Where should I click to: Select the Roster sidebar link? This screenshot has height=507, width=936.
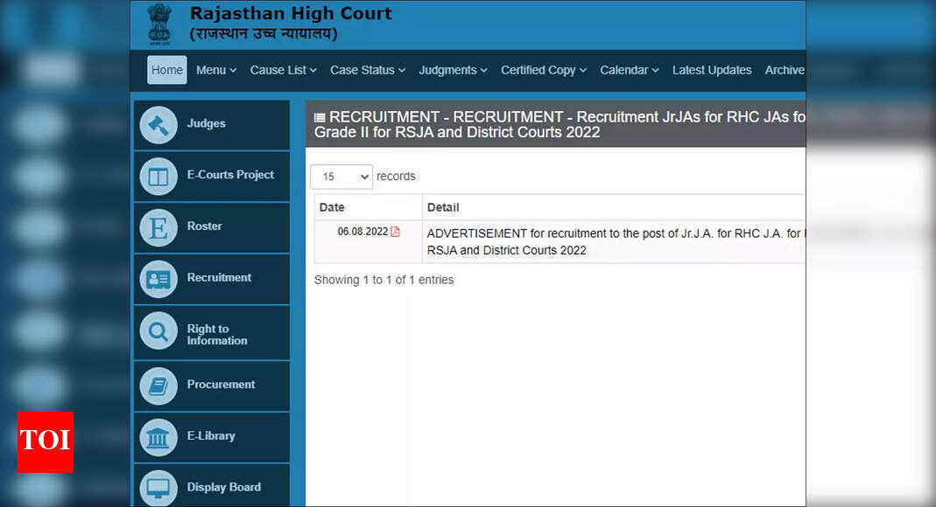[x=204, y=226]
